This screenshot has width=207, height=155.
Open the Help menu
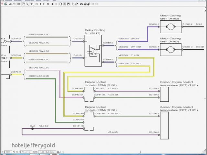click(54, 1)
